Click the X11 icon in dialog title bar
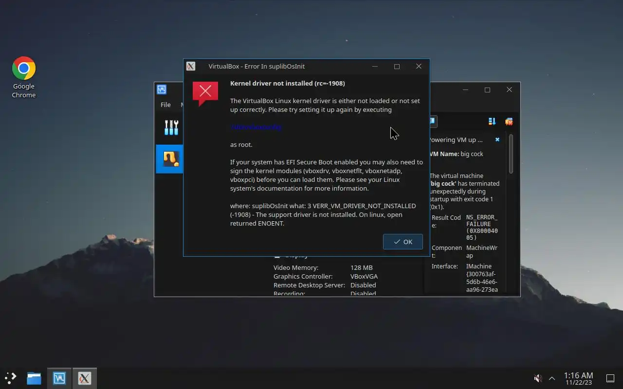The height and width of the screenshot is (389, 623). (191, 66)
